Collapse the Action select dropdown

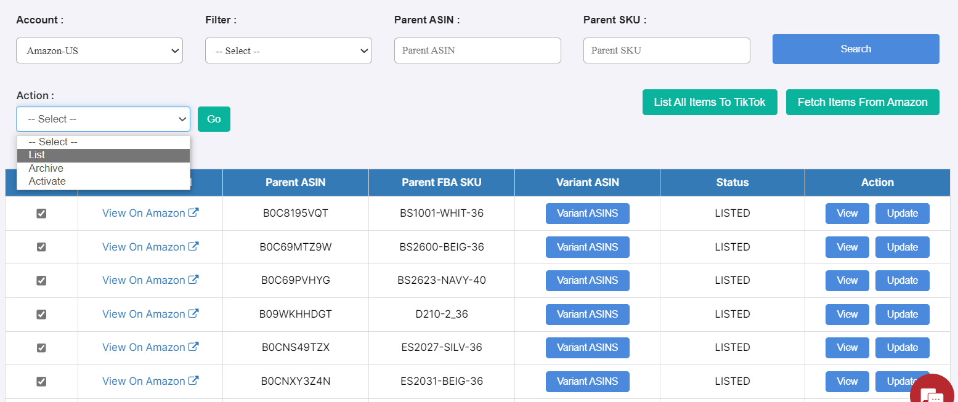pos(103,119)
